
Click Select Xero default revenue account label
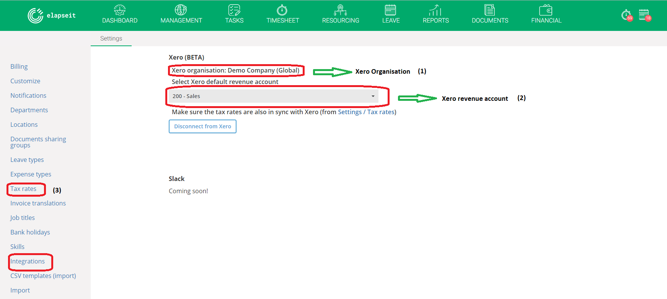225,82
